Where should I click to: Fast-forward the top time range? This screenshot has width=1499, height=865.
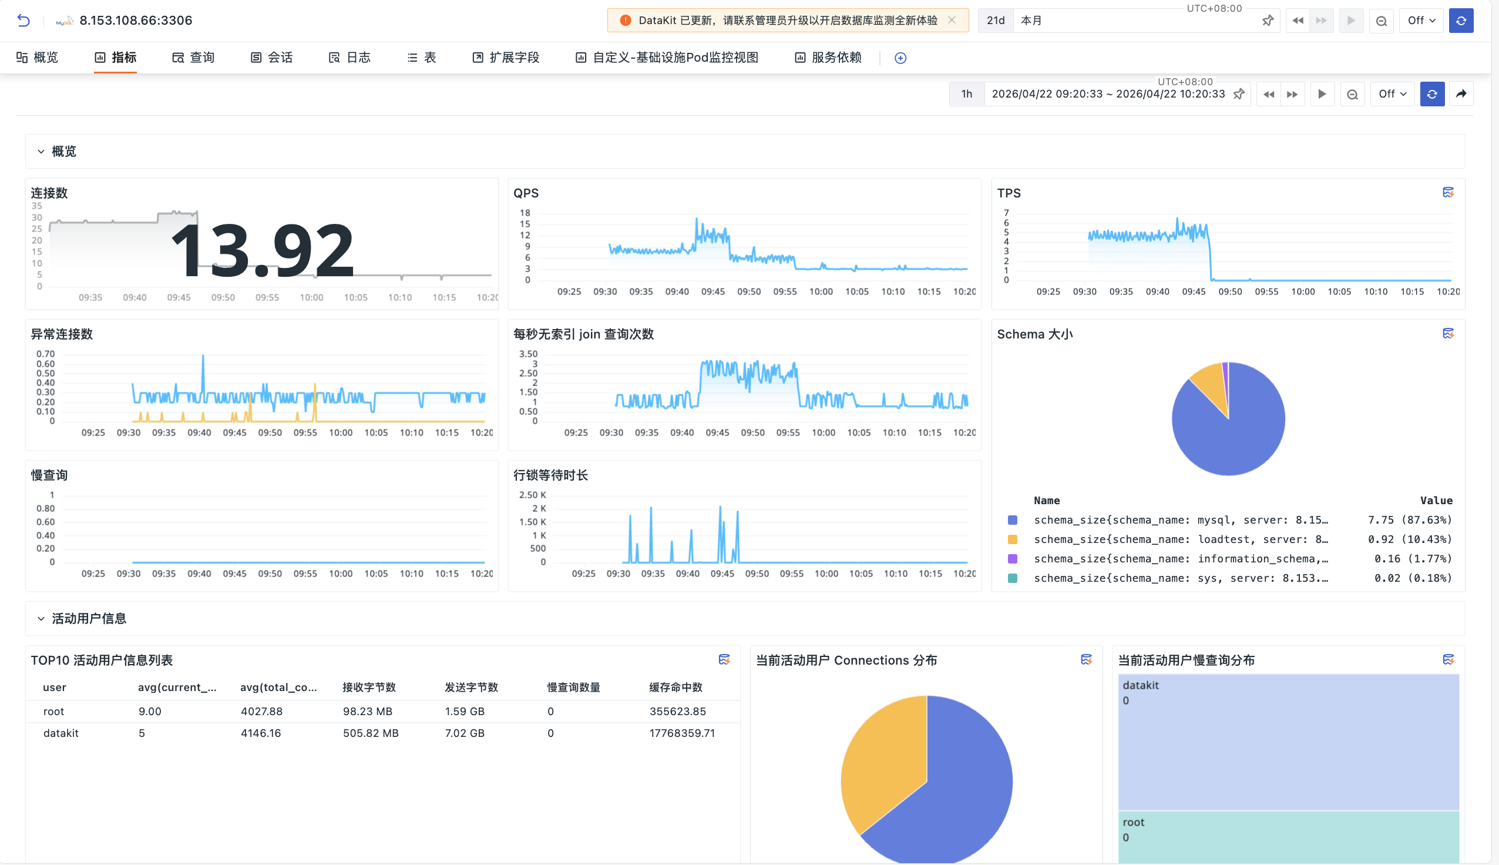tap(1321, 21)
